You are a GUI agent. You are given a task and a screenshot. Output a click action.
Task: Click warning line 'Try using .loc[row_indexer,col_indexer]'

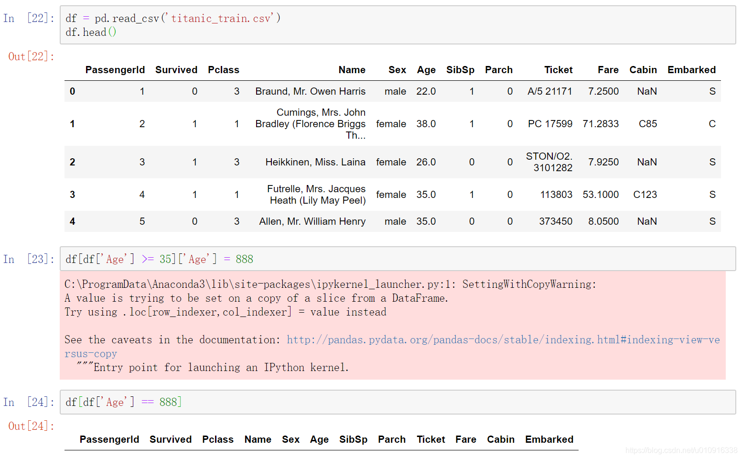point(178,312)
